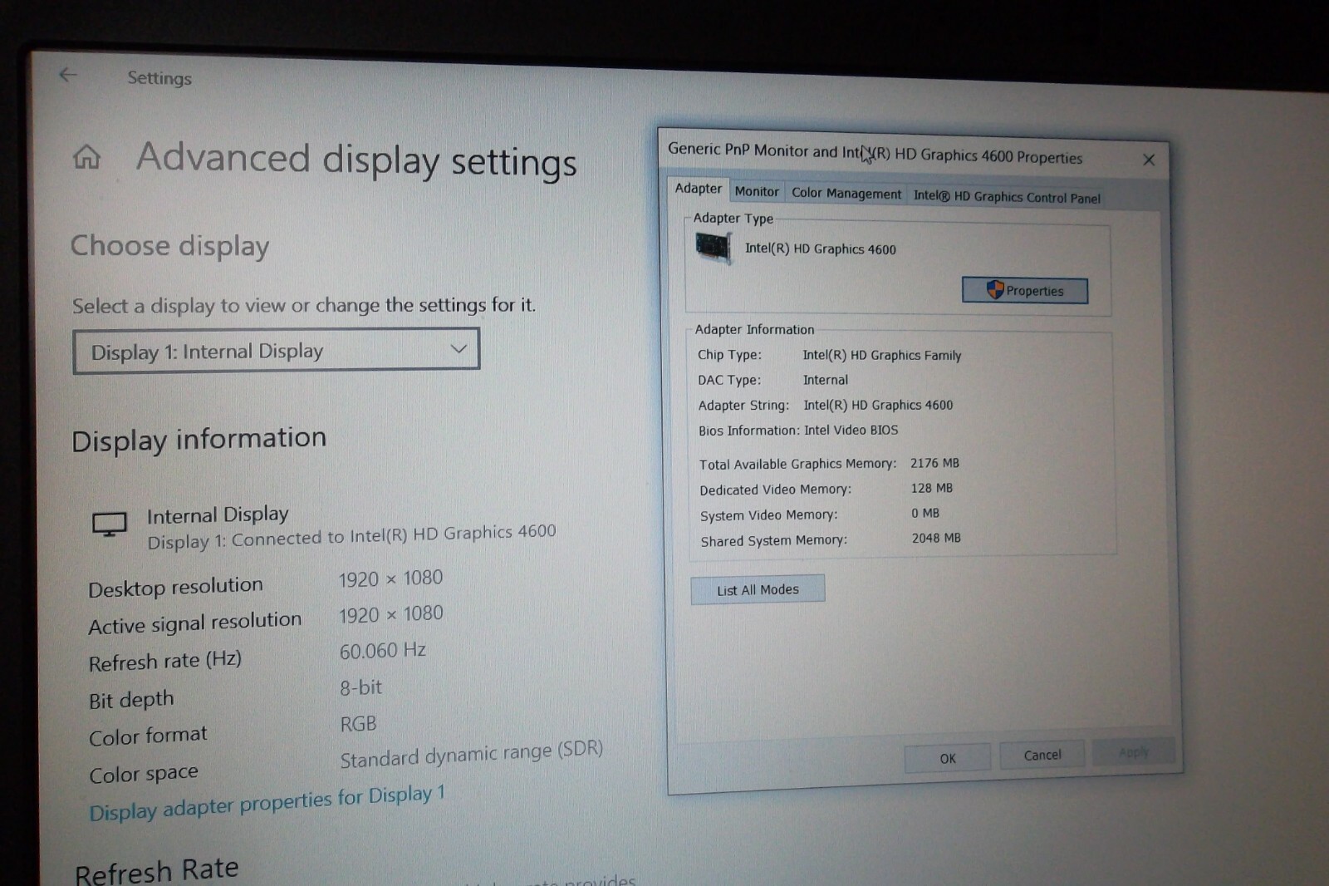Open Display adapter properties for Display 1 link
1329x886 pixels.
(267, 802)
